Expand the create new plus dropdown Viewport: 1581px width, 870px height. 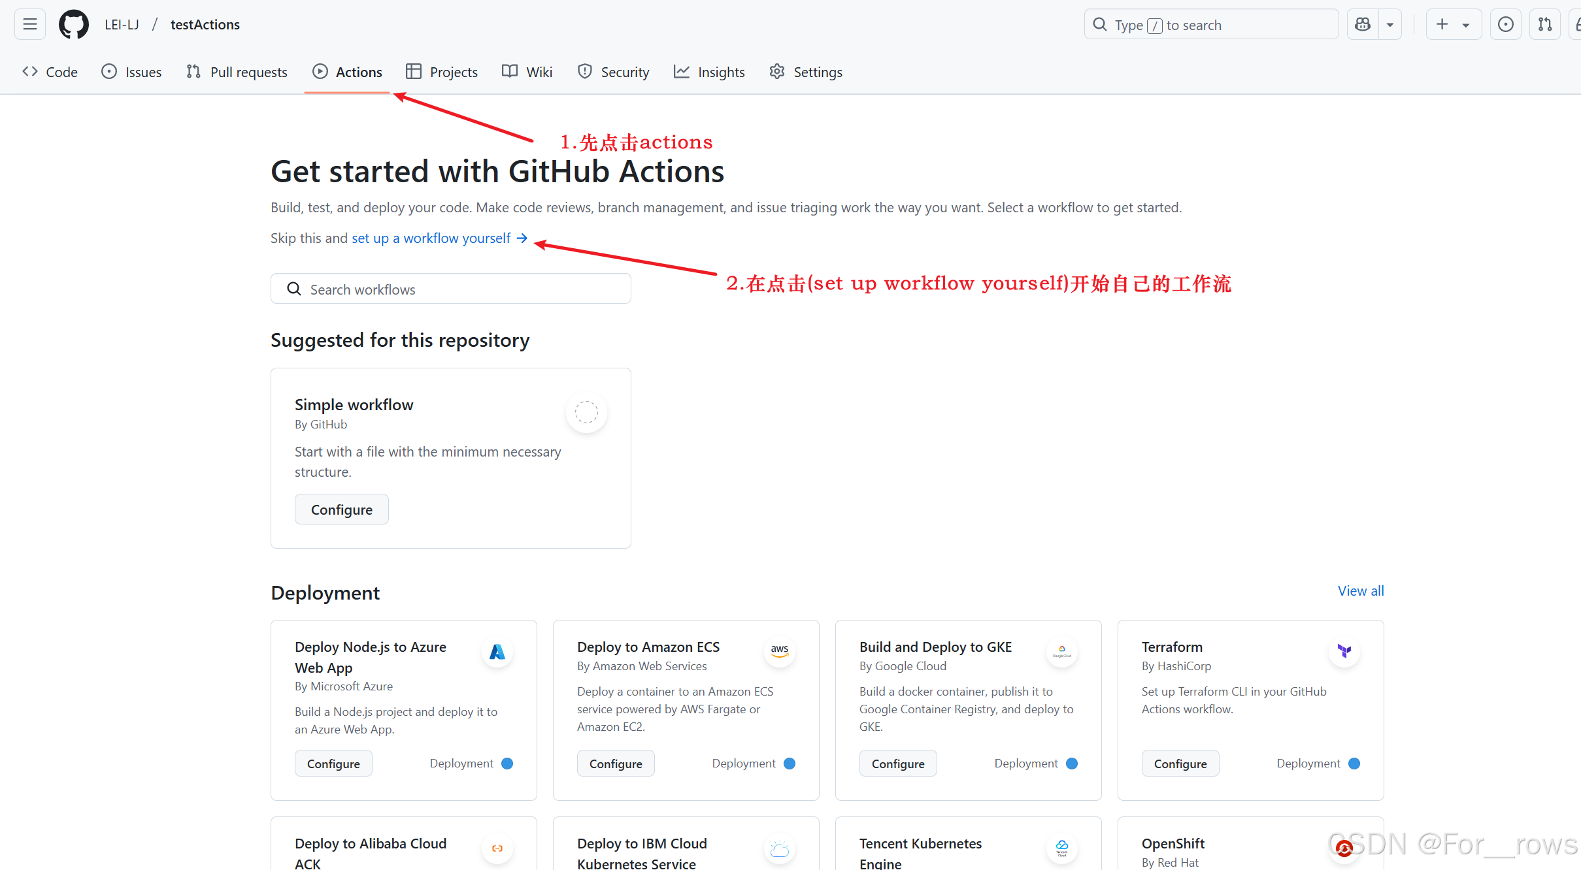point(1453,25)
